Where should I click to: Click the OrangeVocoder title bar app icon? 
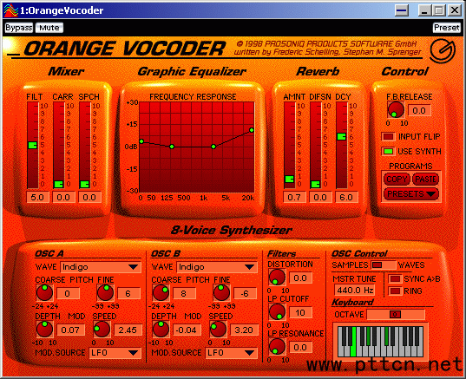[10, 10]
